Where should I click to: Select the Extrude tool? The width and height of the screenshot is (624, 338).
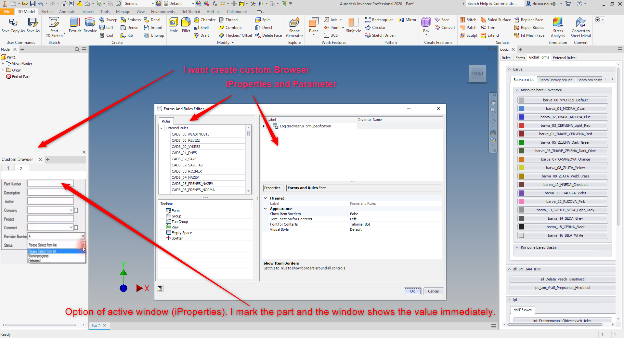click(75, 26)
